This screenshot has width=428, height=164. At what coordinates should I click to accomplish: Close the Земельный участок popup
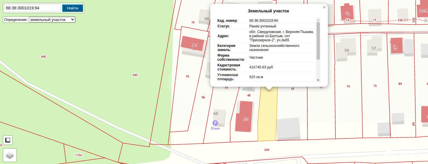pos(324,7)
